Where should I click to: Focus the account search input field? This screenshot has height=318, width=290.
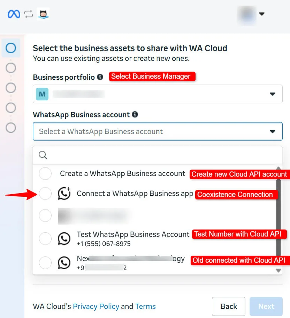click(158, 155)
